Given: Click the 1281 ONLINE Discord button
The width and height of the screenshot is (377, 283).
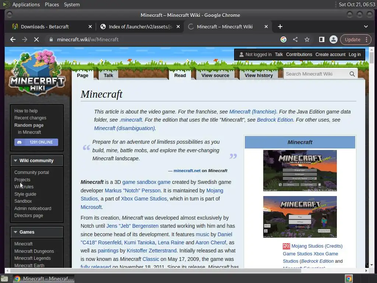Looking at the screenshot, I should click(x=36, y=142).
